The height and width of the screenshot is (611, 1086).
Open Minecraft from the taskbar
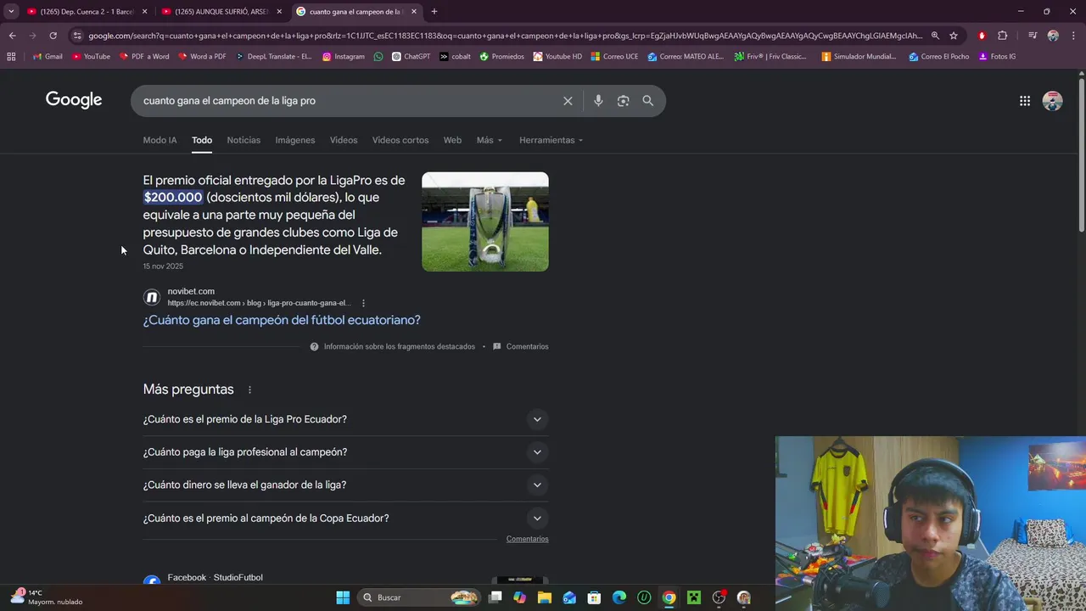(694, 597)
